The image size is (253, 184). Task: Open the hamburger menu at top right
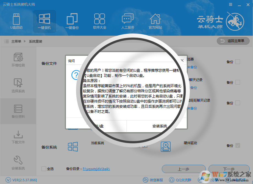[x=230, y=4]
